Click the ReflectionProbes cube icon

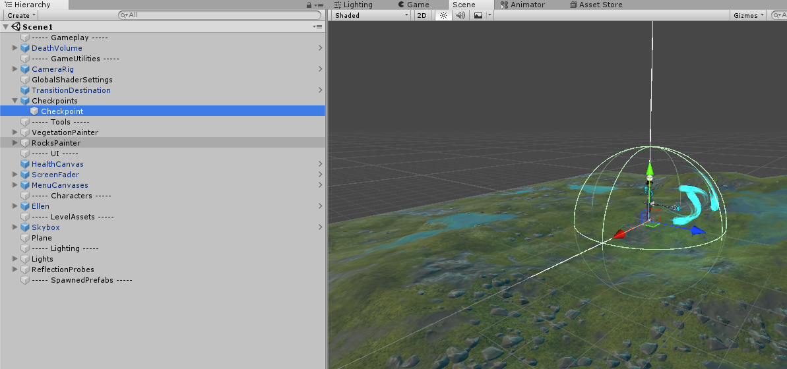point(25,270)
